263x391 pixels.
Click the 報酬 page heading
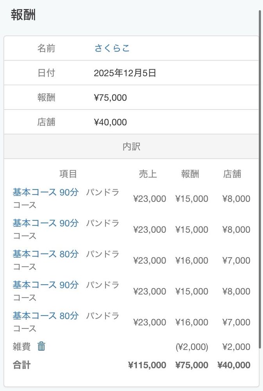[x=23, y=15]
